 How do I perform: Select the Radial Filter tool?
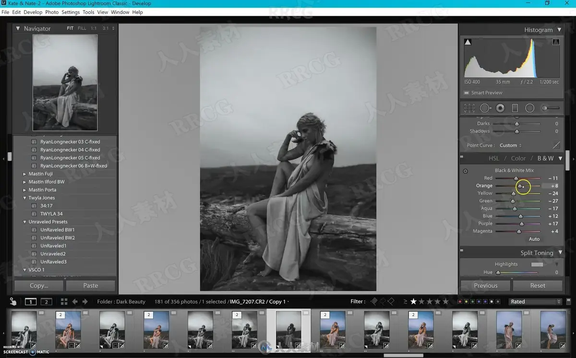click(530, 108)
